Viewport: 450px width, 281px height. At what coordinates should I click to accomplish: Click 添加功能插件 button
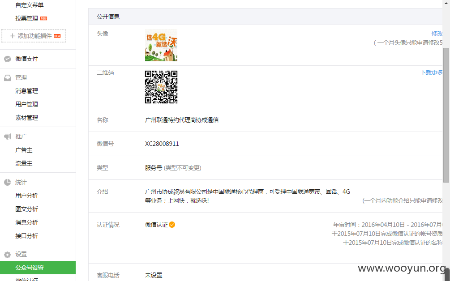(x=34, y=36)
